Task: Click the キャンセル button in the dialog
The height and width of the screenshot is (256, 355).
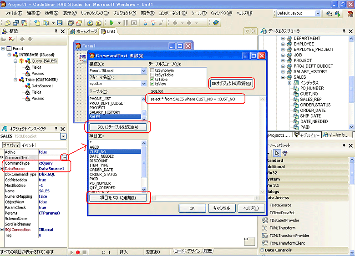Action: [222, 208]
